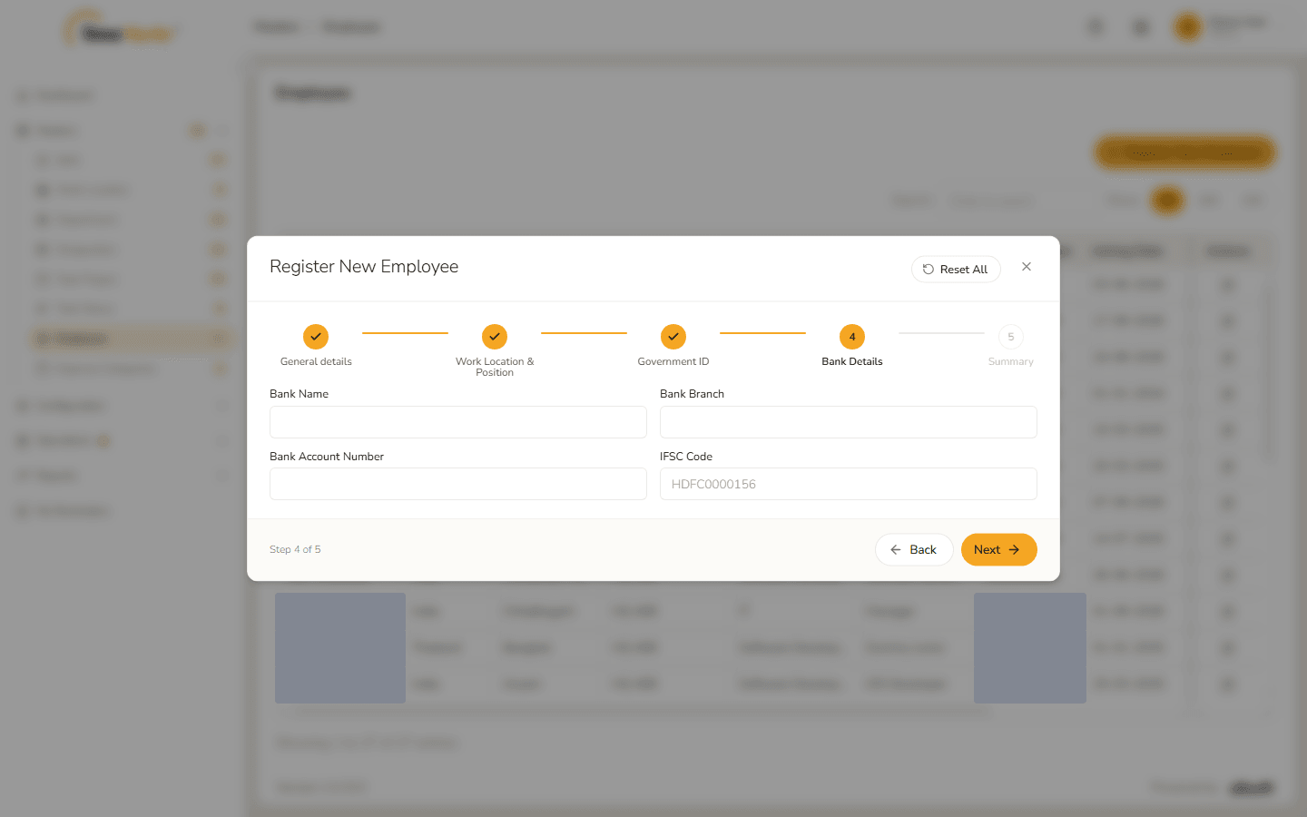Click the Reset All button
Screen dimensions: 1307x817
956,270
